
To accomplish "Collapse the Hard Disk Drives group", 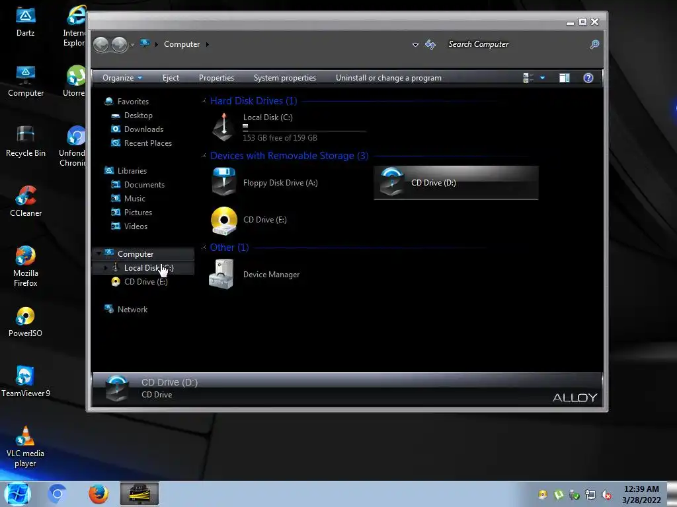I will (204, 101).
